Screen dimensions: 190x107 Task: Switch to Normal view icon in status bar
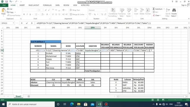[153, 100]
